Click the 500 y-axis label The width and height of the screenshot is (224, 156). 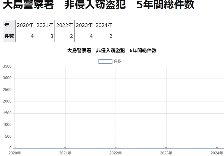click(x=8, y=136)
